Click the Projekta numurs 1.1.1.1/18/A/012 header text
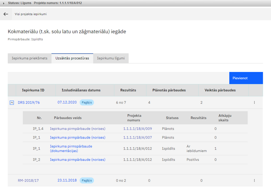Viewport: 271px width, 189px height. (x=58, y=3)
